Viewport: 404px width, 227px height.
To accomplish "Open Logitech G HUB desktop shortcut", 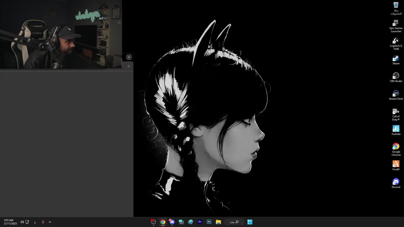I will click(396, 44).
